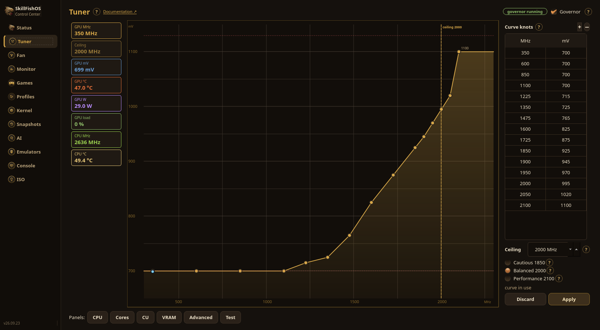Open the Console sidebar icon

click(x=12, y=166)
